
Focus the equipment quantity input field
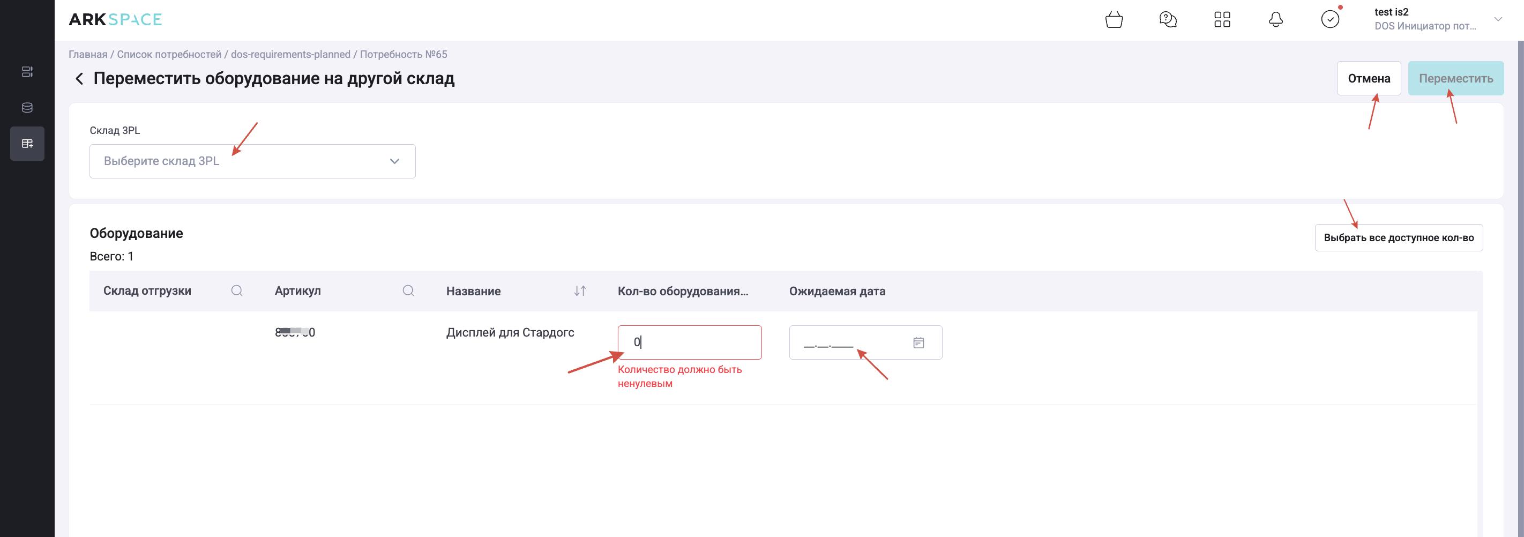pos(689,342)
